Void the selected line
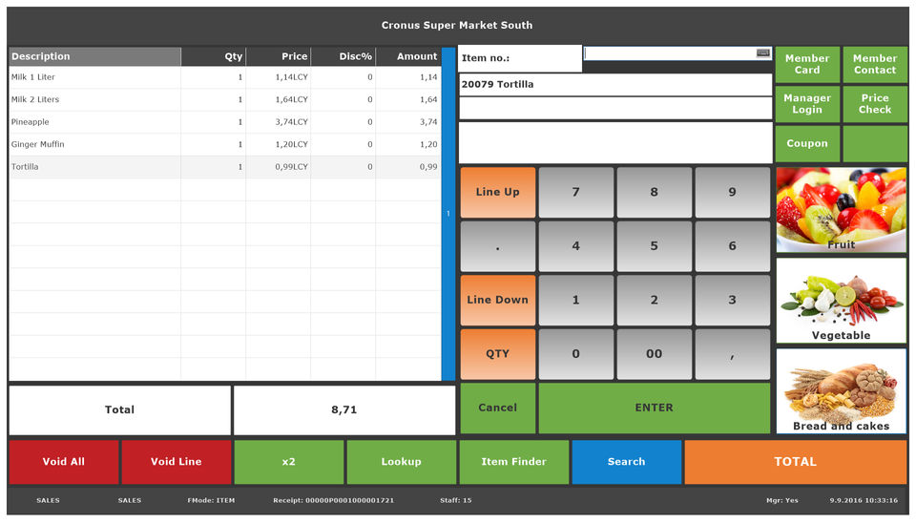Image resolution: width=916 pixels, height=524 pixels. click(177, 462)
